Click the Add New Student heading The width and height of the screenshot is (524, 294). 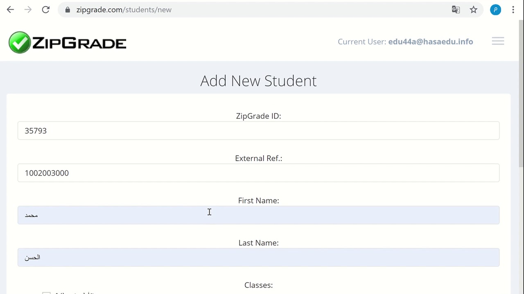point(258,81)
